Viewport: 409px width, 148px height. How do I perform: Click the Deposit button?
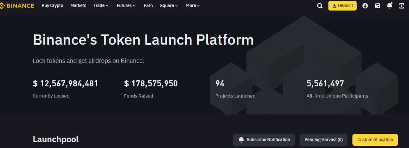point(342,6)
